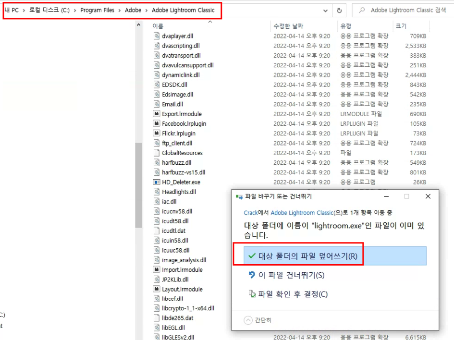Select icuin58.dll file name
The height and width of the screenshot is (340, 454).
click(175, 241)
